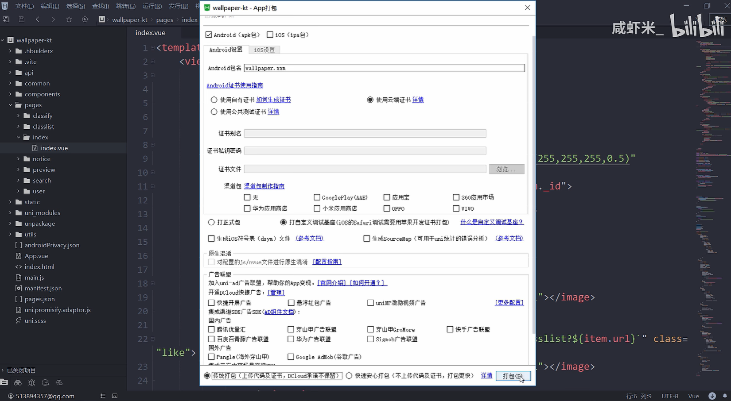
Task: Click the 更多配置 link in the ad section
Action: click(509, 303)
